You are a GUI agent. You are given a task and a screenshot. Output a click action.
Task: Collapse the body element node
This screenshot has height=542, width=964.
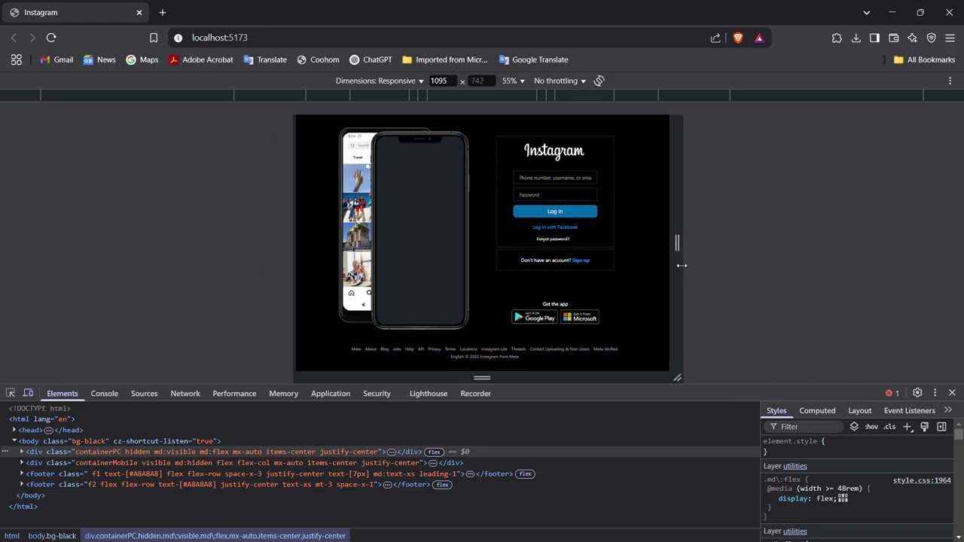pos(14,440)
